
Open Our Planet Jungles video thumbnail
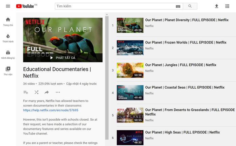click(130, 70)
